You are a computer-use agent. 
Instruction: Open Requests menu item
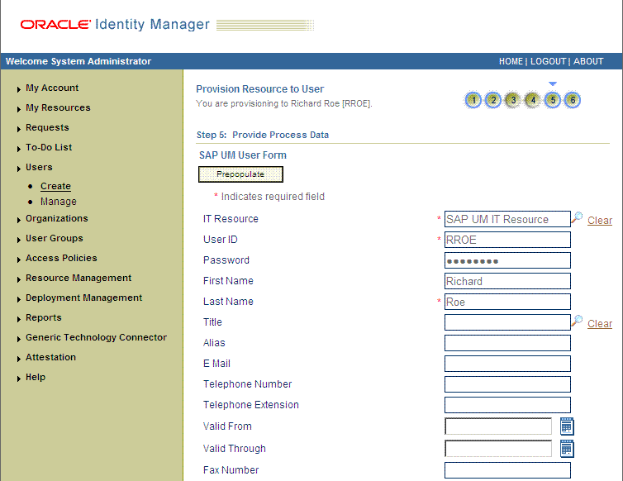pyautogui.click(x=47, y=127)
